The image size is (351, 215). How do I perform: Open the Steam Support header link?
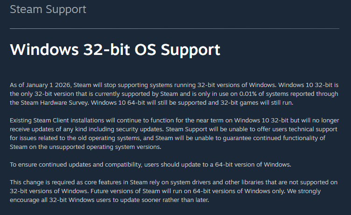(48, 10)
